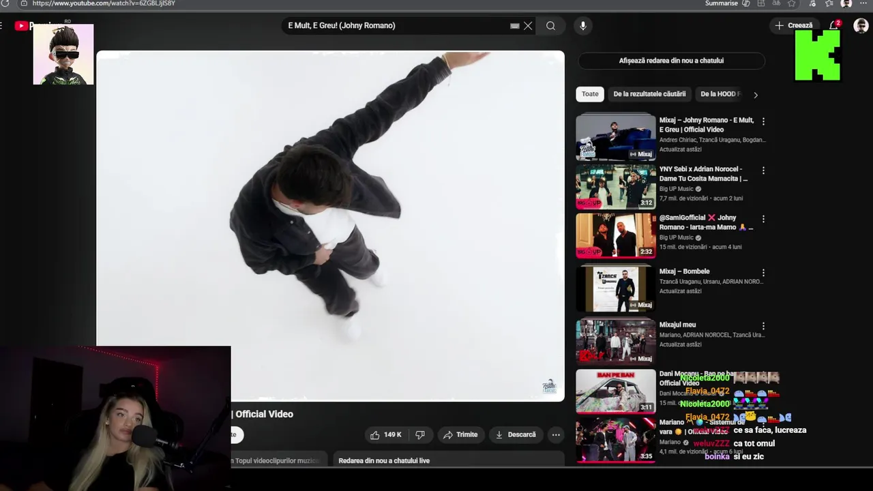
Task: Select the De la HOOD chip
Action: tap(720, 94)
